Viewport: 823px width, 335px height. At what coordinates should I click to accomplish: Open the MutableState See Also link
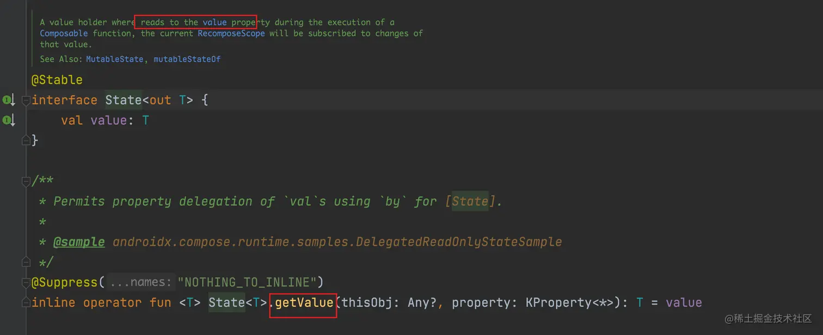[114, 59]
